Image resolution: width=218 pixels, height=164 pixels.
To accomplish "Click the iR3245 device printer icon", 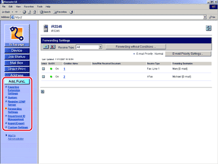I will [46, 28].
